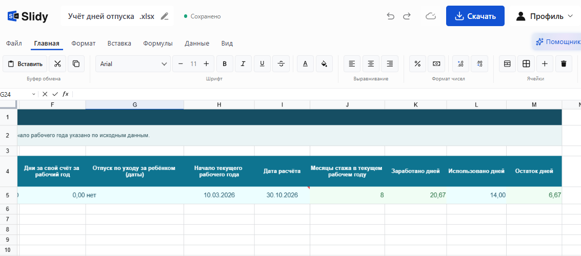Click the merge cells icon

[507, 63]
